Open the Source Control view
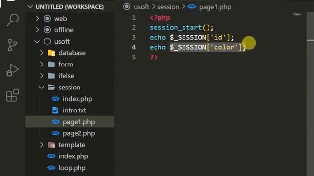Viewport: 314px width, 176px height. pos(12,45)
